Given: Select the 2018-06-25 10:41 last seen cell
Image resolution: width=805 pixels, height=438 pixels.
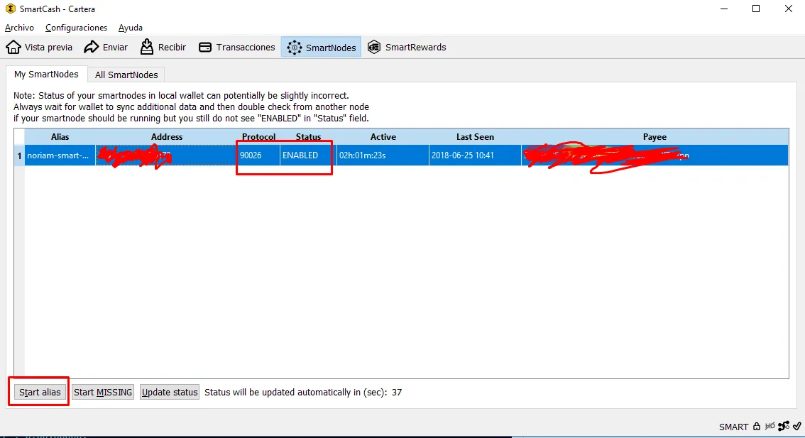Looking at the screenshot, I should coord(475,155).
